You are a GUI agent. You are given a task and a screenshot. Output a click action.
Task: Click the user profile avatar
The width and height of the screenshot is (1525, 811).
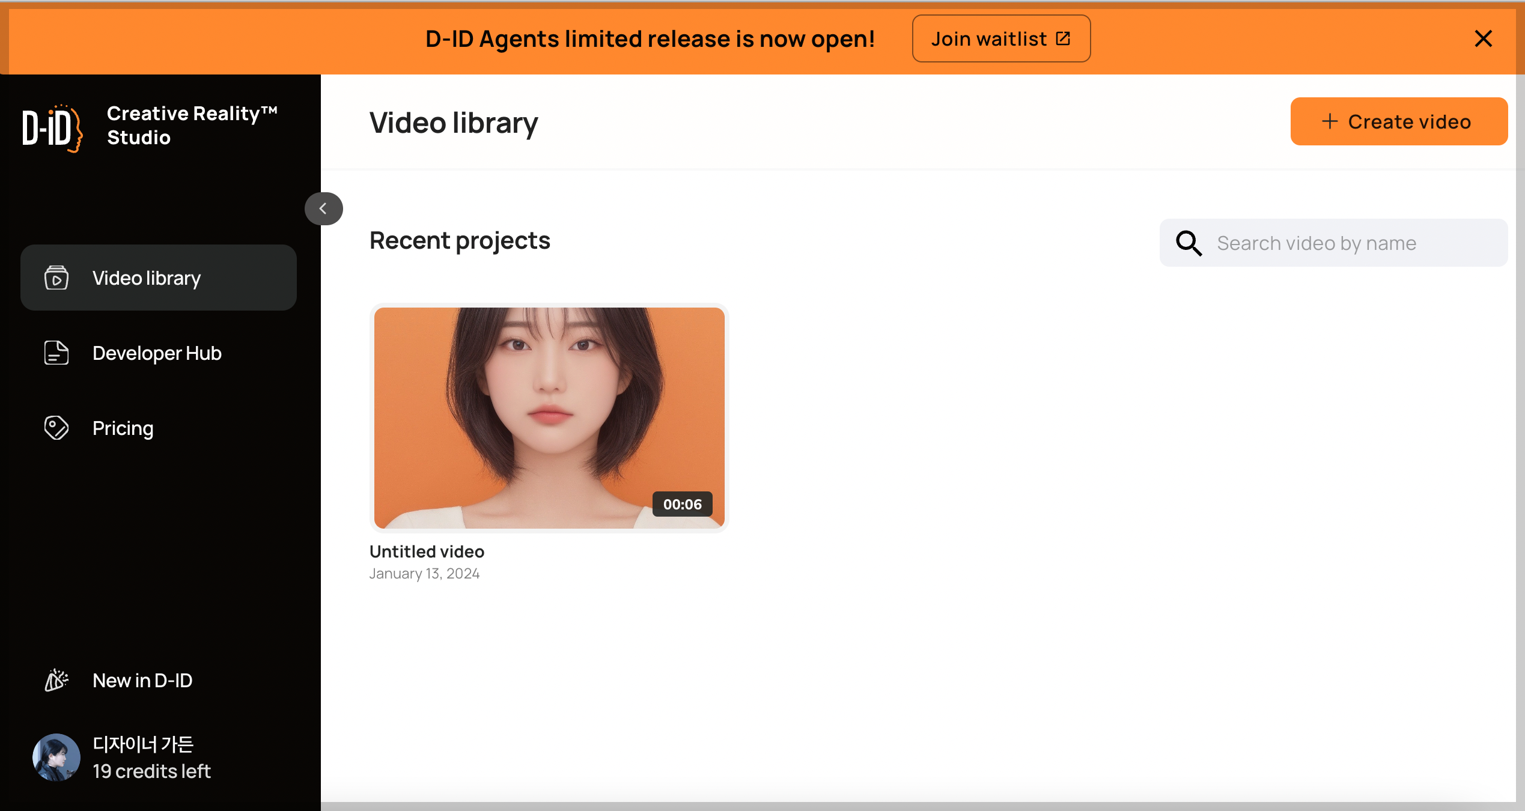(56, 757)
